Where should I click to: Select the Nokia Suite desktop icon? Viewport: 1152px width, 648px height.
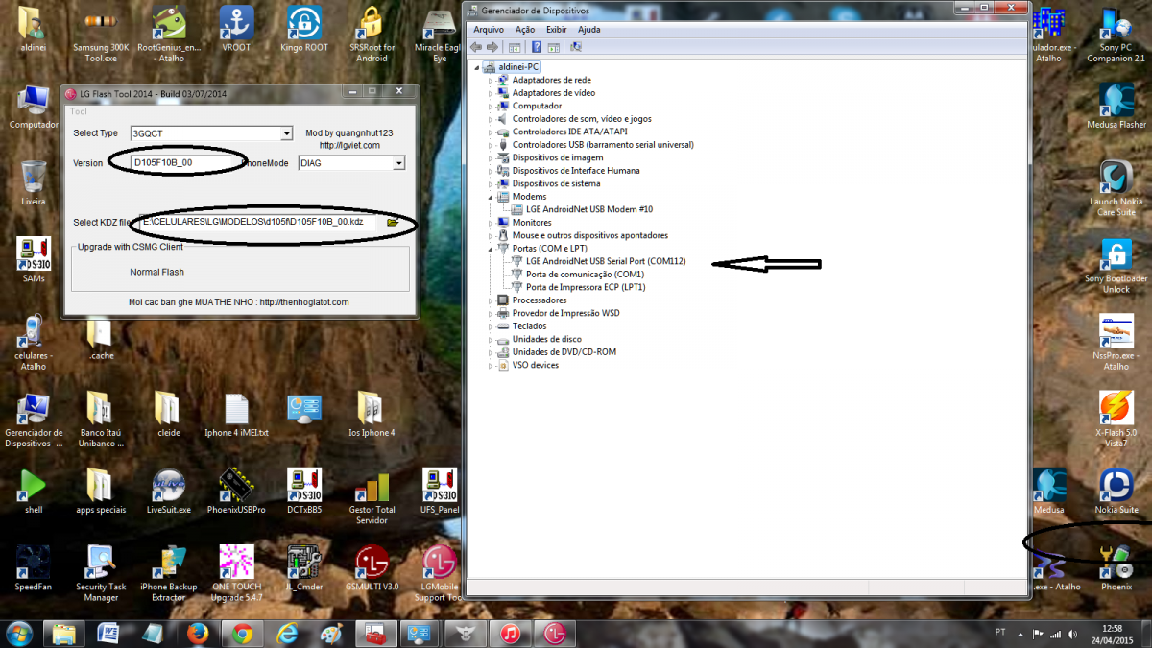pyautogui.click(x=1116, y=492)
